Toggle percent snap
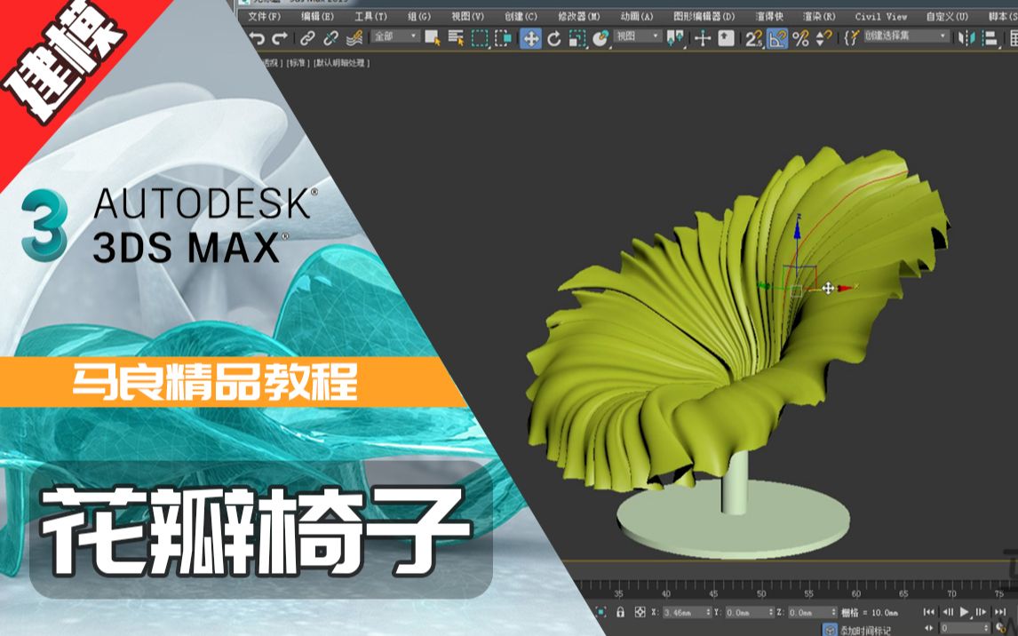 pos(801,38)
